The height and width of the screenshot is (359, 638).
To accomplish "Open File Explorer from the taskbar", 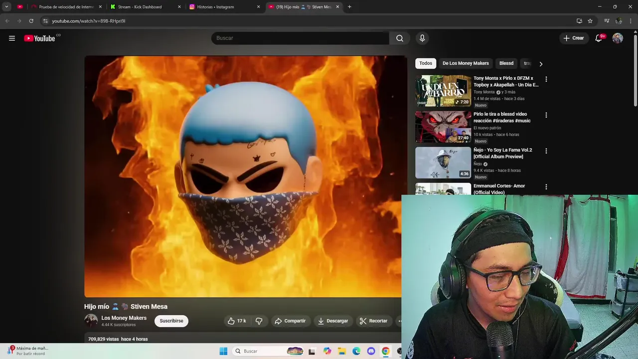I will pos(341,352).
